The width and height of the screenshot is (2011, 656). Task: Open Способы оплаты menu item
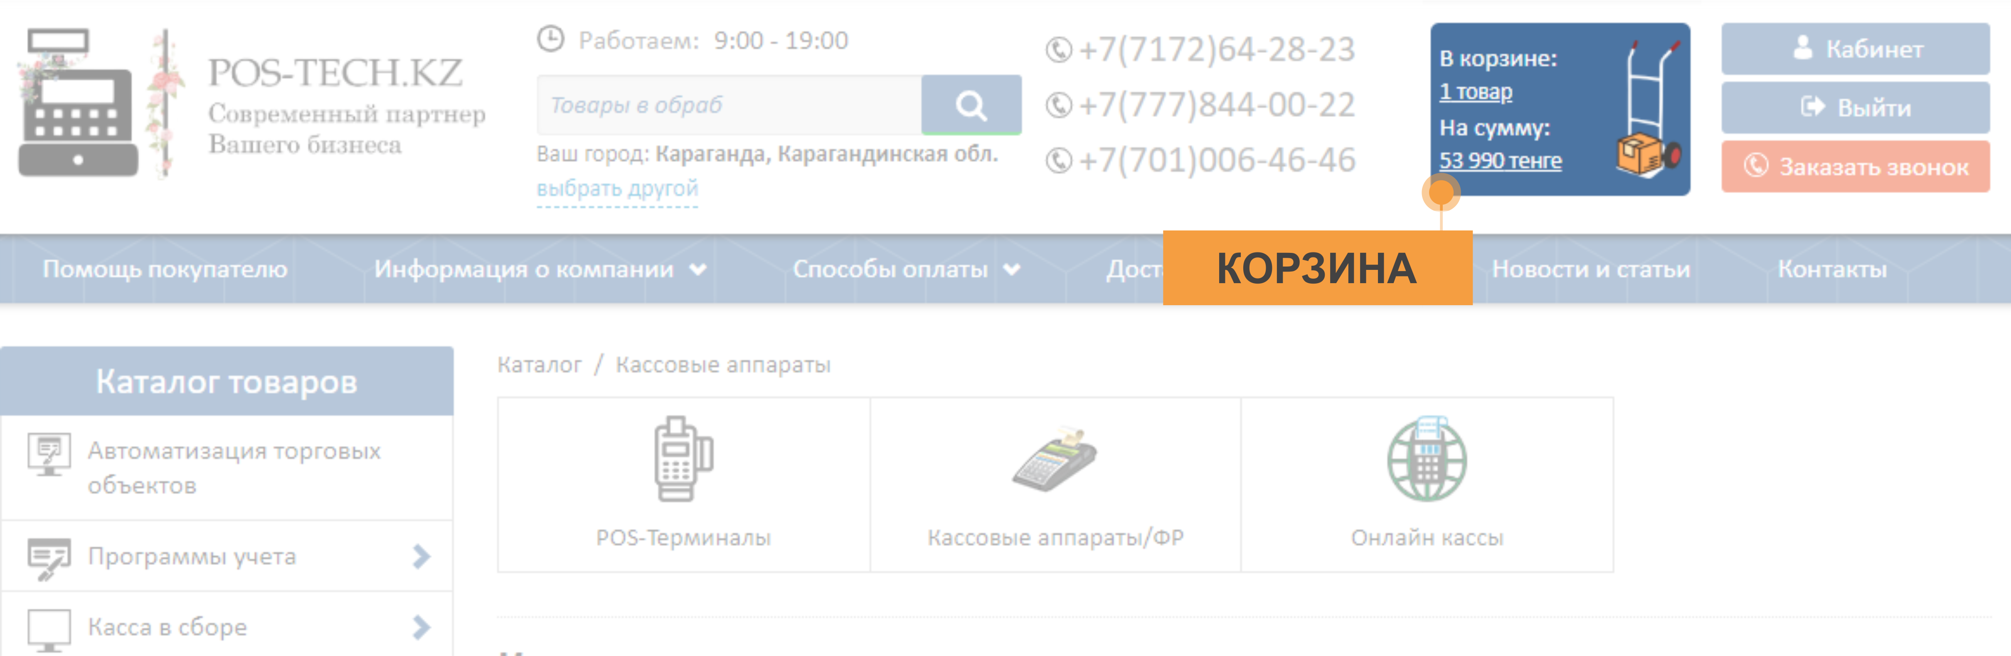click(x=891, y=269)
